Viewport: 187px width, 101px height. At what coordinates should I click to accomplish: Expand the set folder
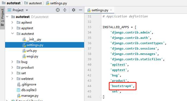click(12, 73)
